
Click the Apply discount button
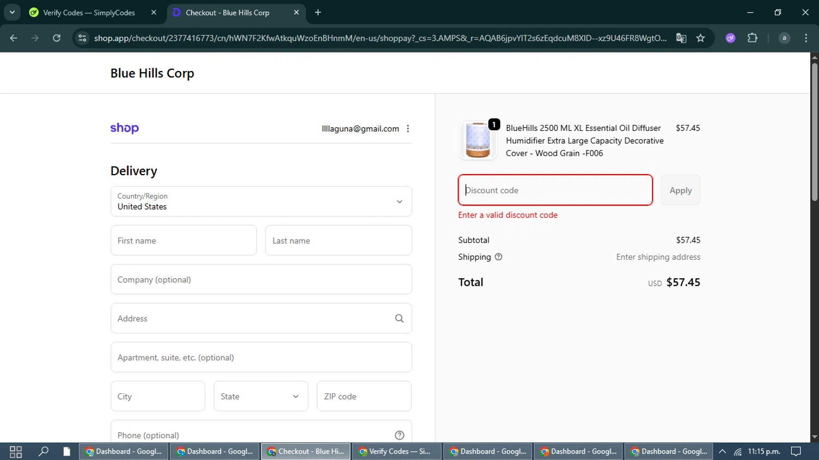[680, 190]
